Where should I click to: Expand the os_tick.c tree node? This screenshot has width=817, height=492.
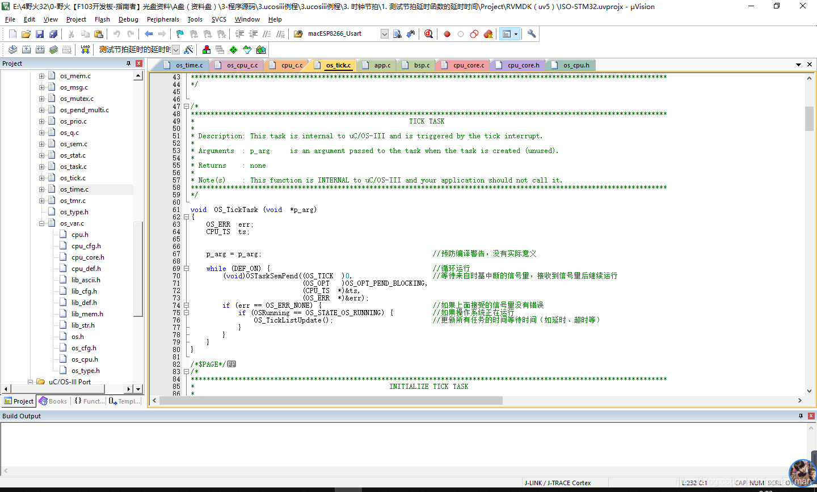coord(41,178)
